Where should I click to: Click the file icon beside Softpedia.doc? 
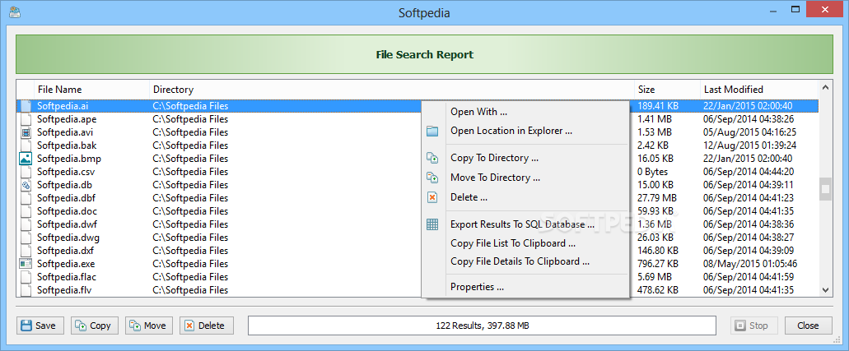click(x=26, y=211)
